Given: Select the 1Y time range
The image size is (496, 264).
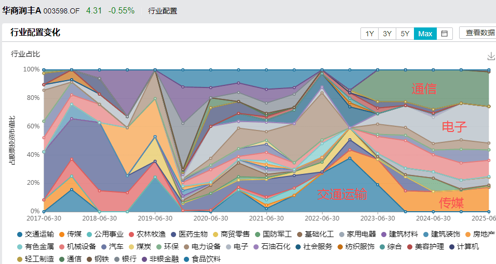Looking at the screenshot, I should [x=369, y=34].
